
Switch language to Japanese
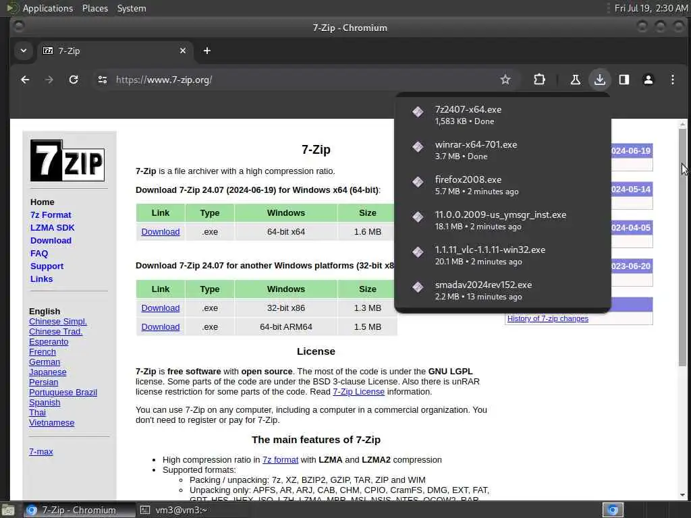[48, 372]
